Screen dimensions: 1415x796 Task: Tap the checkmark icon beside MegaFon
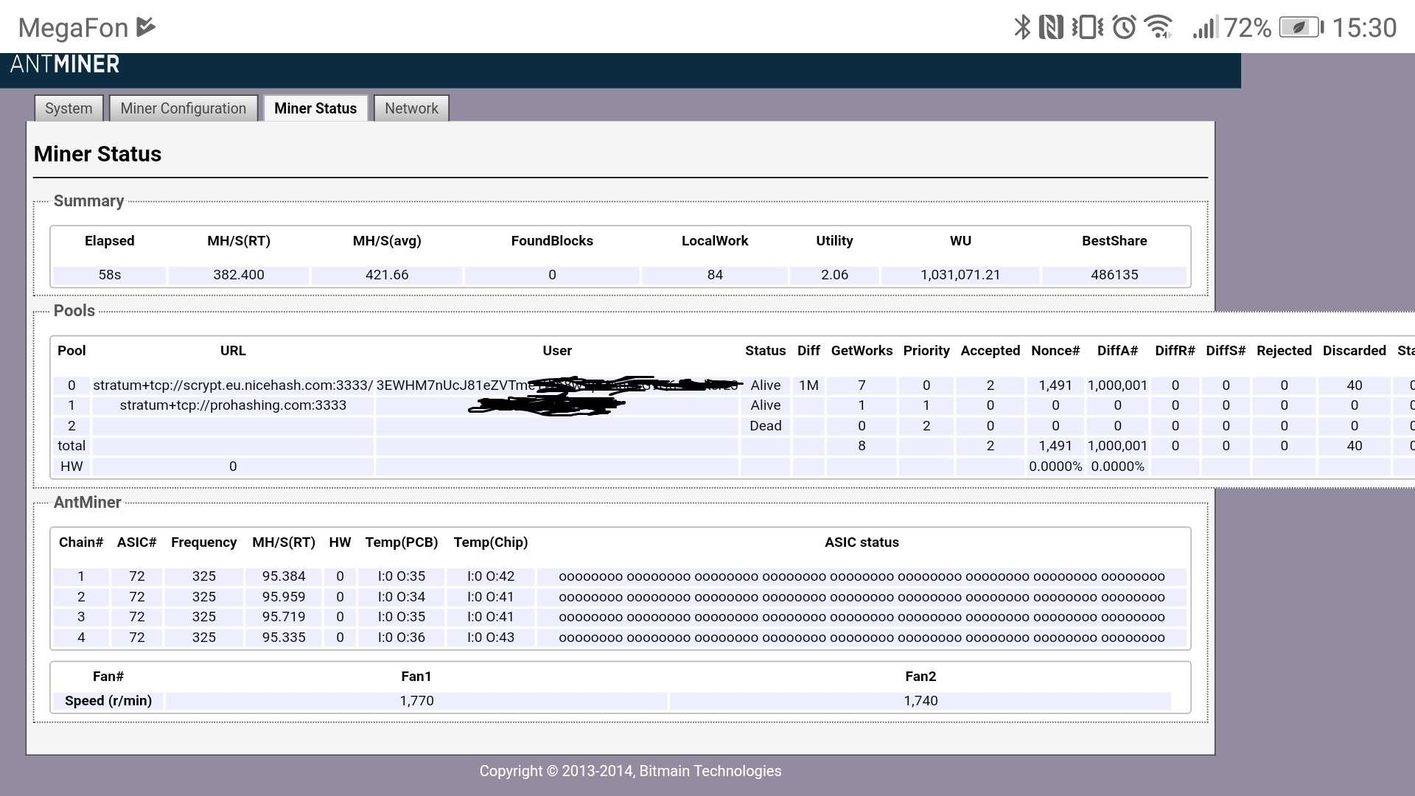[146, 27]
